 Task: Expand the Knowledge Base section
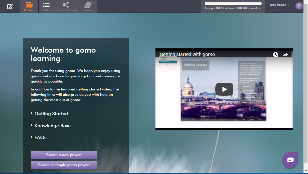52,125
